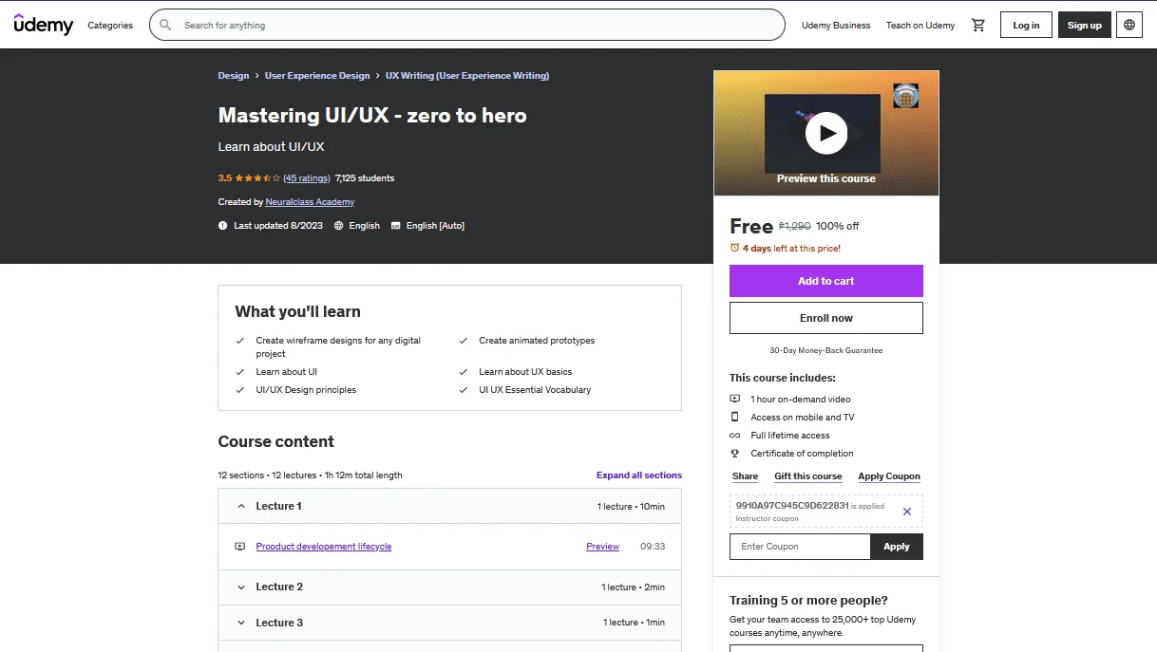Click the coupon code 9910A97C945C9D622831

coord(792,506)
